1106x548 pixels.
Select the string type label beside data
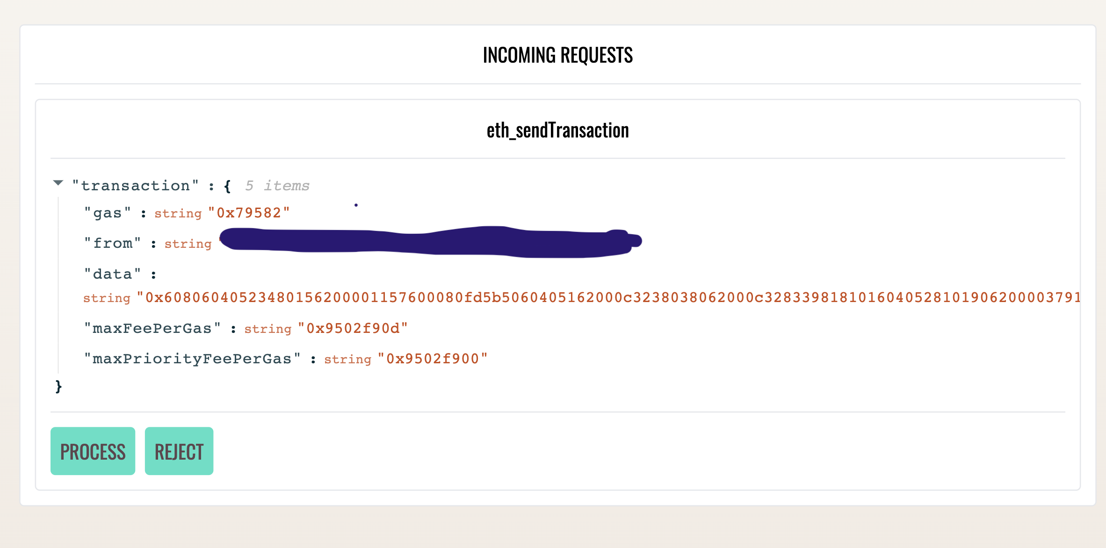(107, 297)
